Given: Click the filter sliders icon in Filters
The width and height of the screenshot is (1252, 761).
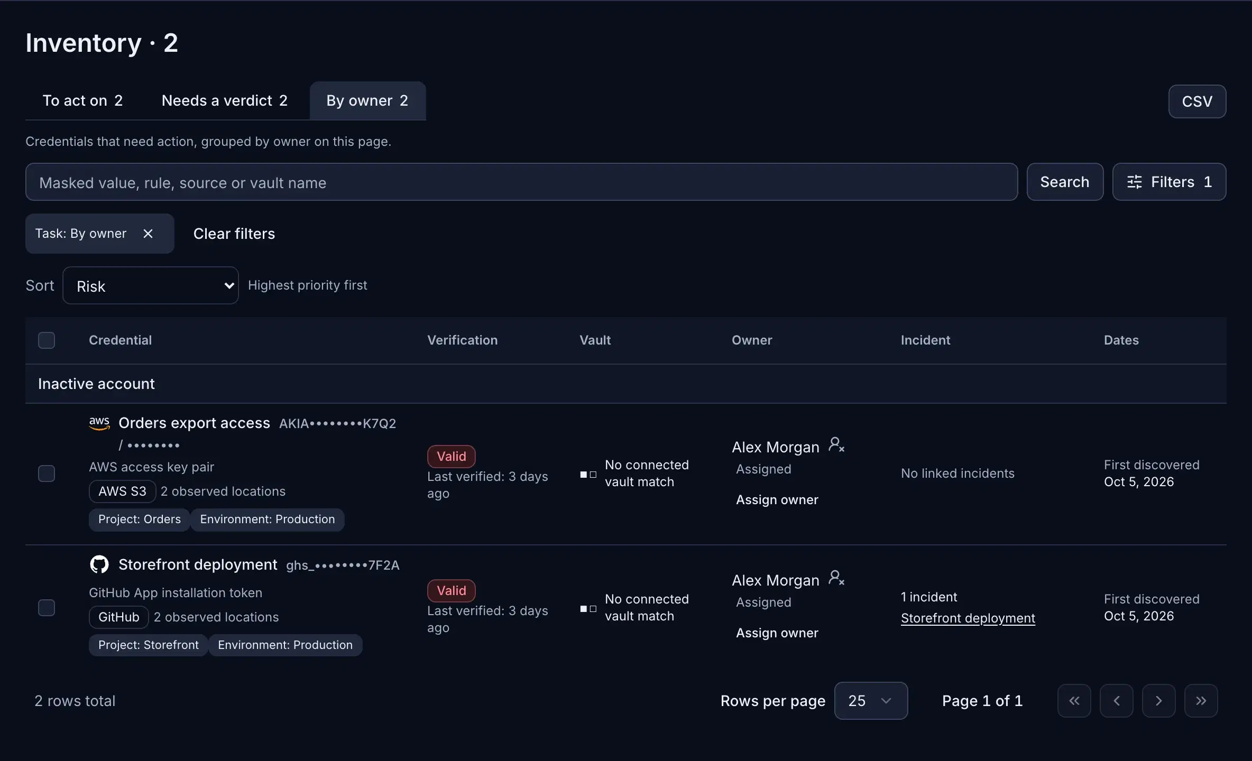Looking at the screenshot, I should pos(1135,182).
